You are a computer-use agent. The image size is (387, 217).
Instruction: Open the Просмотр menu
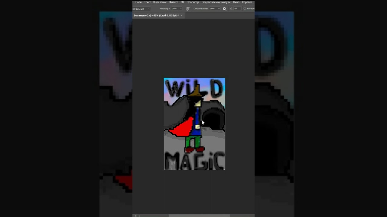(x=193, y=2)
